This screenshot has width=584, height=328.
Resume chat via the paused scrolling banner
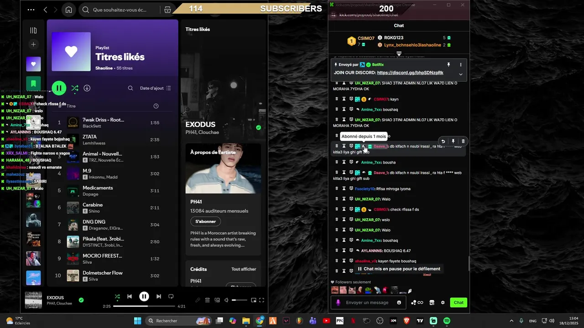pyautogui.click(x=399, y=269)
